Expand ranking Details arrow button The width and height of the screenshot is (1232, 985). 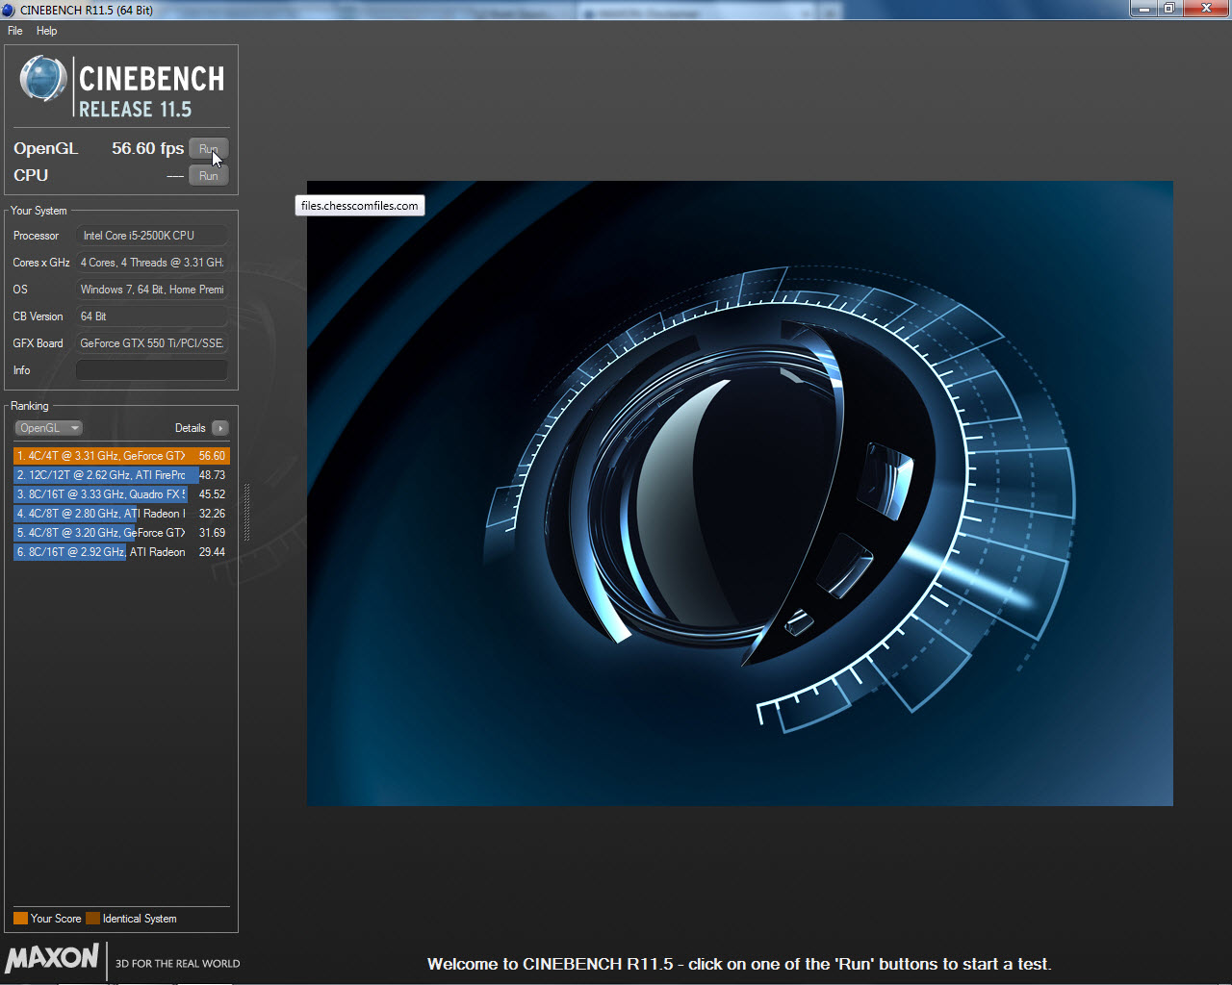click(x=220, y=428)
